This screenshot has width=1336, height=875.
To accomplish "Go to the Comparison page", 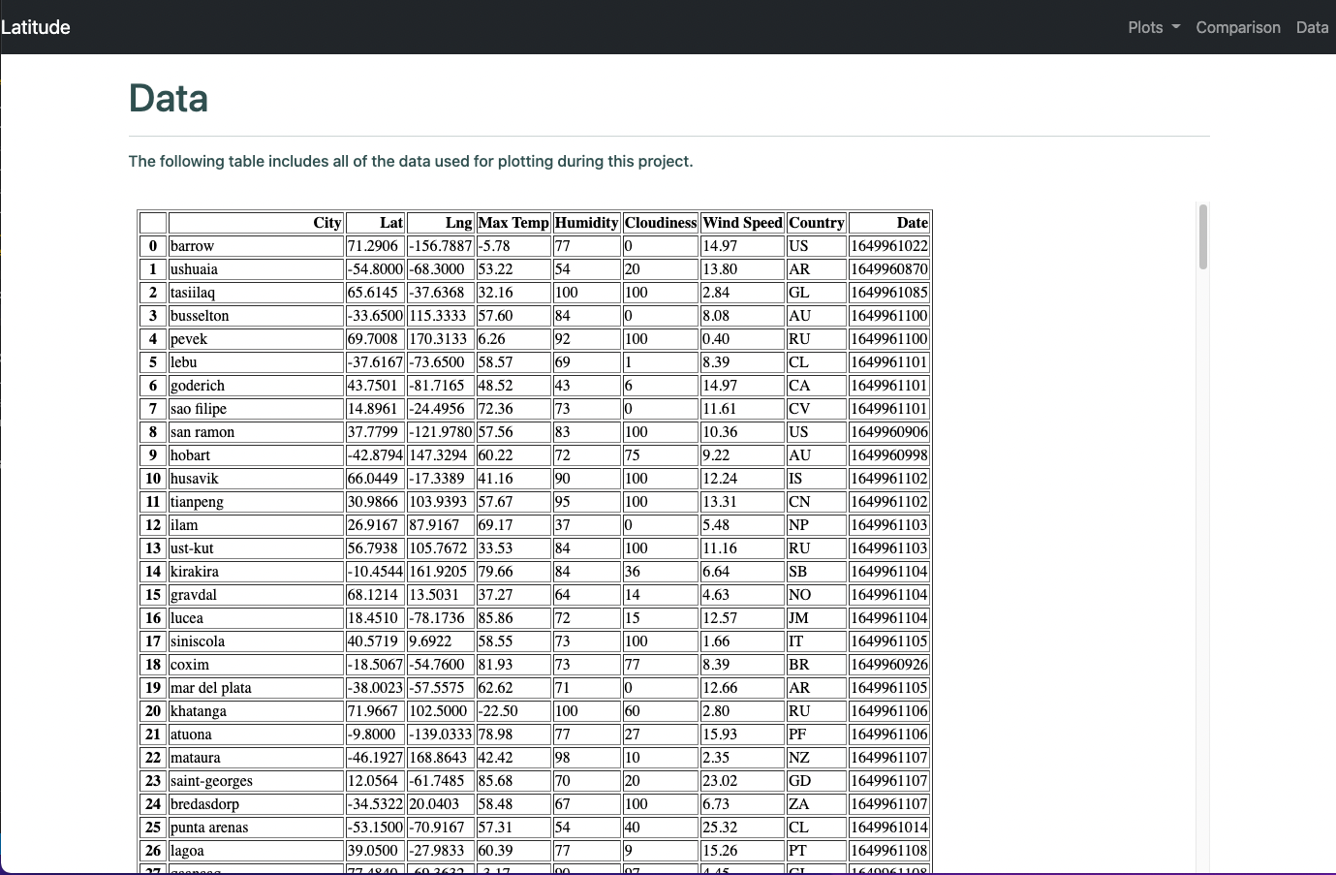I will [x=1238, y=27].
